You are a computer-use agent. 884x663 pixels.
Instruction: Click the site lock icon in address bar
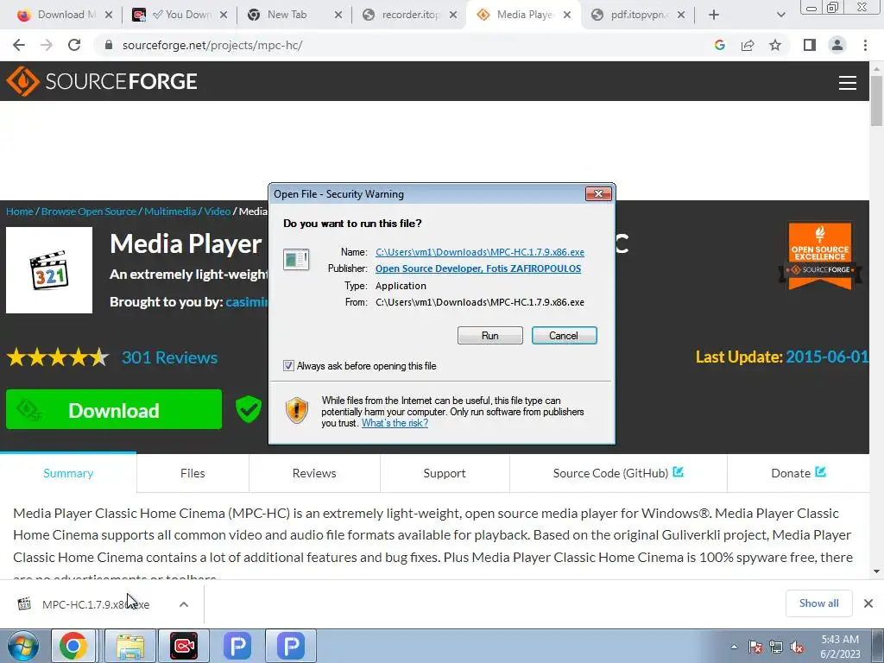109,45
